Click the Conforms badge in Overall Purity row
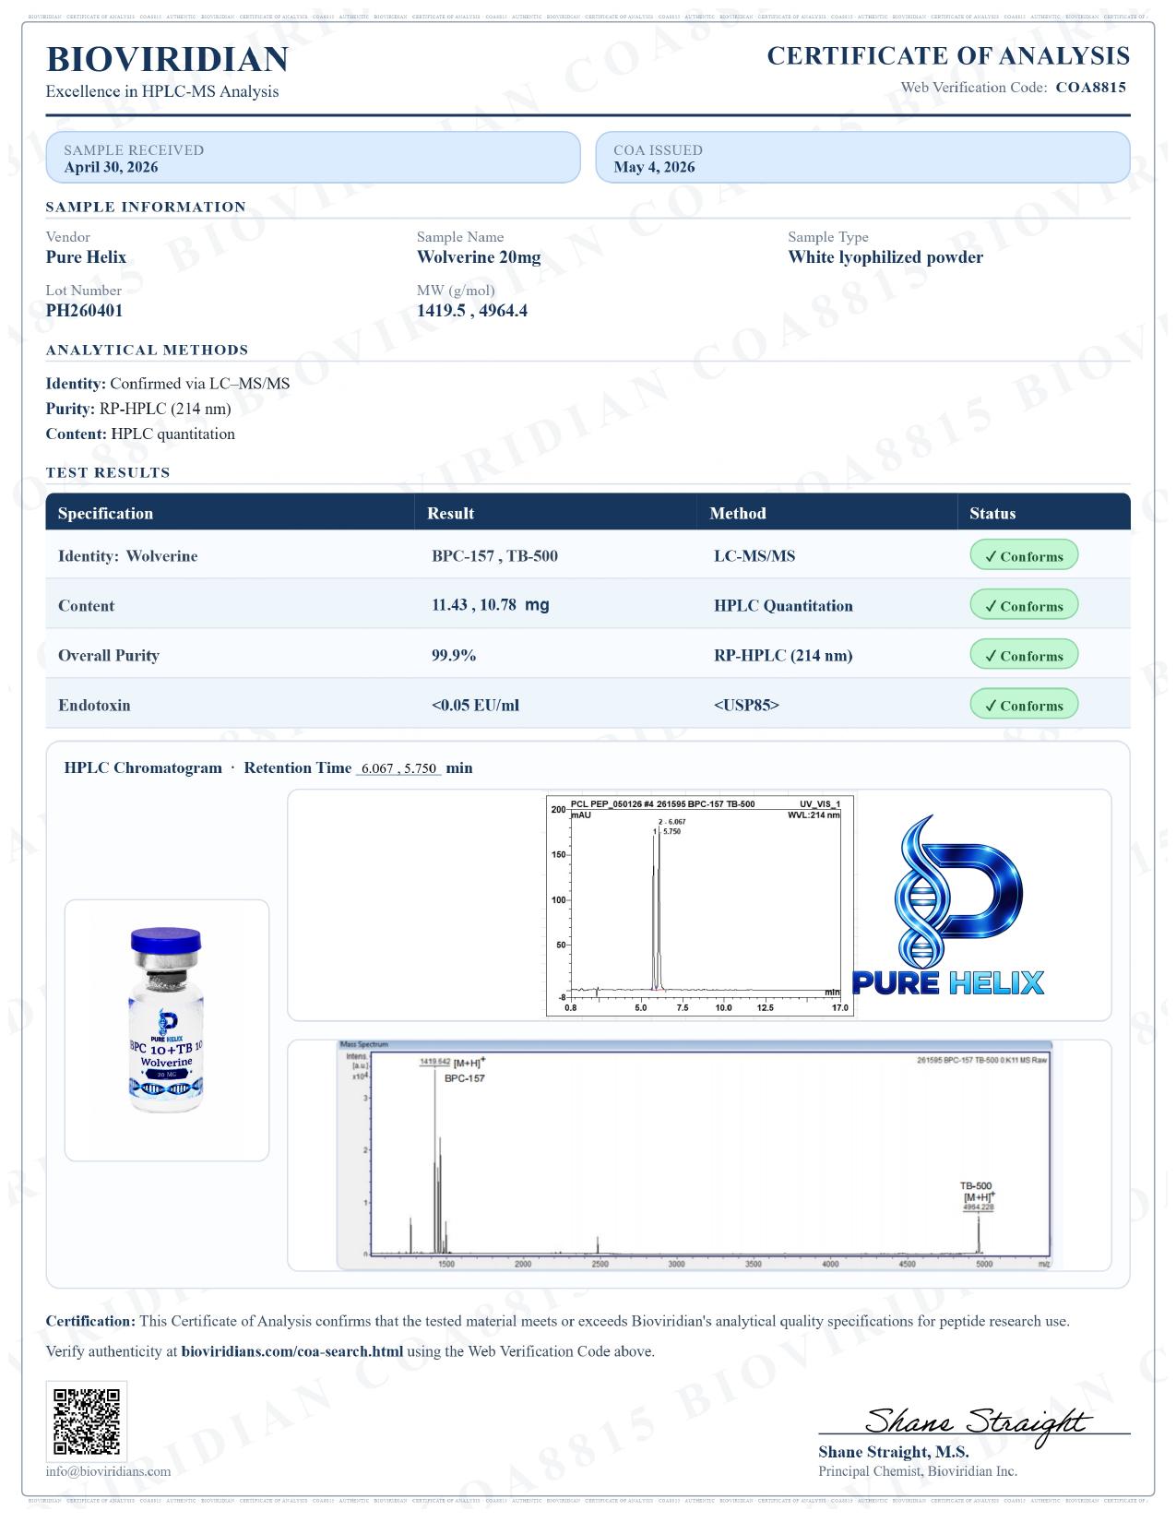Screen dimensions: 1176x1522 pos(1024,656)
